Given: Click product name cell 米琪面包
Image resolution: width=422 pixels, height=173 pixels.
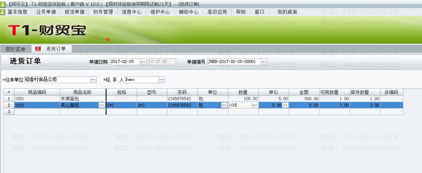Looking at the screenshot, I should point(83,99).
